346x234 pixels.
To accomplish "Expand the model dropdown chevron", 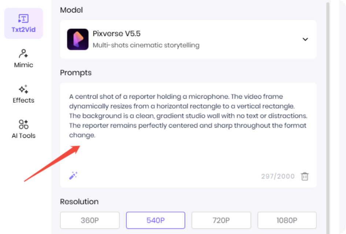I will (x=305, y=39).
